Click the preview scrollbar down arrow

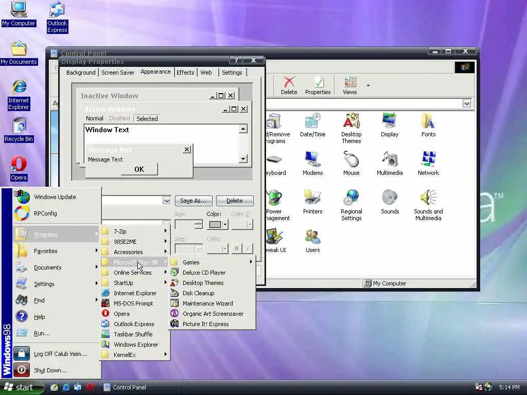tap(243, 159)
